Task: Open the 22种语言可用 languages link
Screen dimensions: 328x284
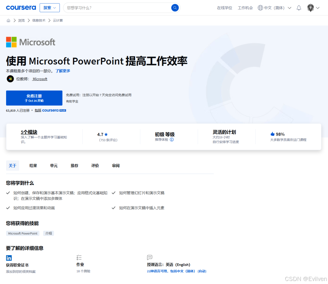Action: pos(176,271)
